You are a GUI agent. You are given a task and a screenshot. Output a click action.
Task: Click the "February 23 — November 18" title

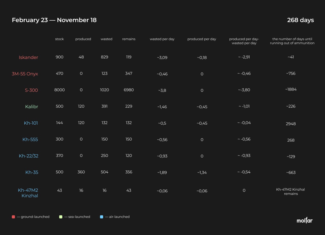pyautogui.click(x=54, y=20)
